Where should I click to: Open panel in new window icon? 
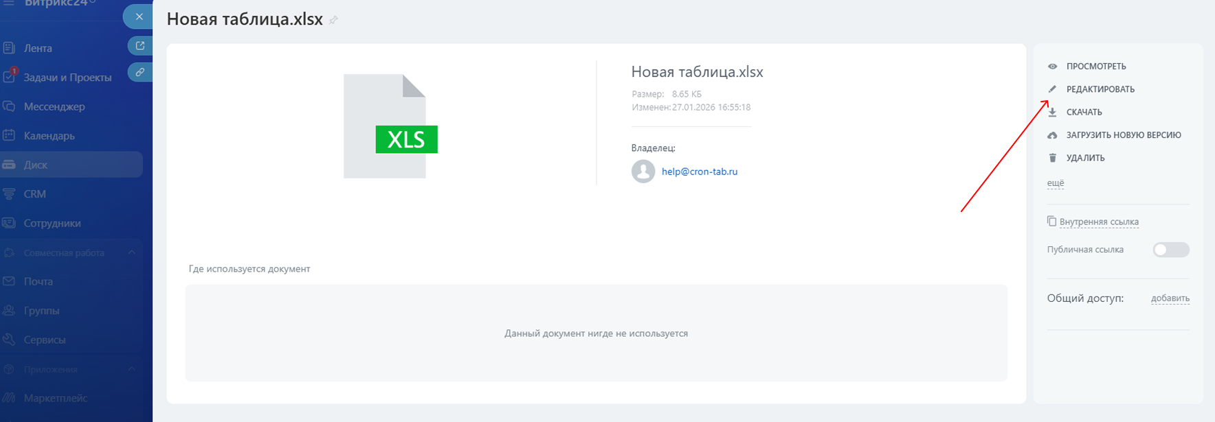pyautogui.click(x=140, y=46)
